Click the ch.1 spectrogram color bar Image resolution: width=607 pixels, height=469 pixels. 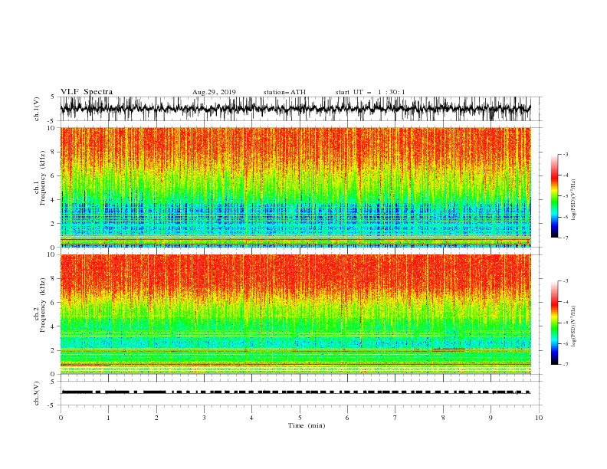(554, 195)
